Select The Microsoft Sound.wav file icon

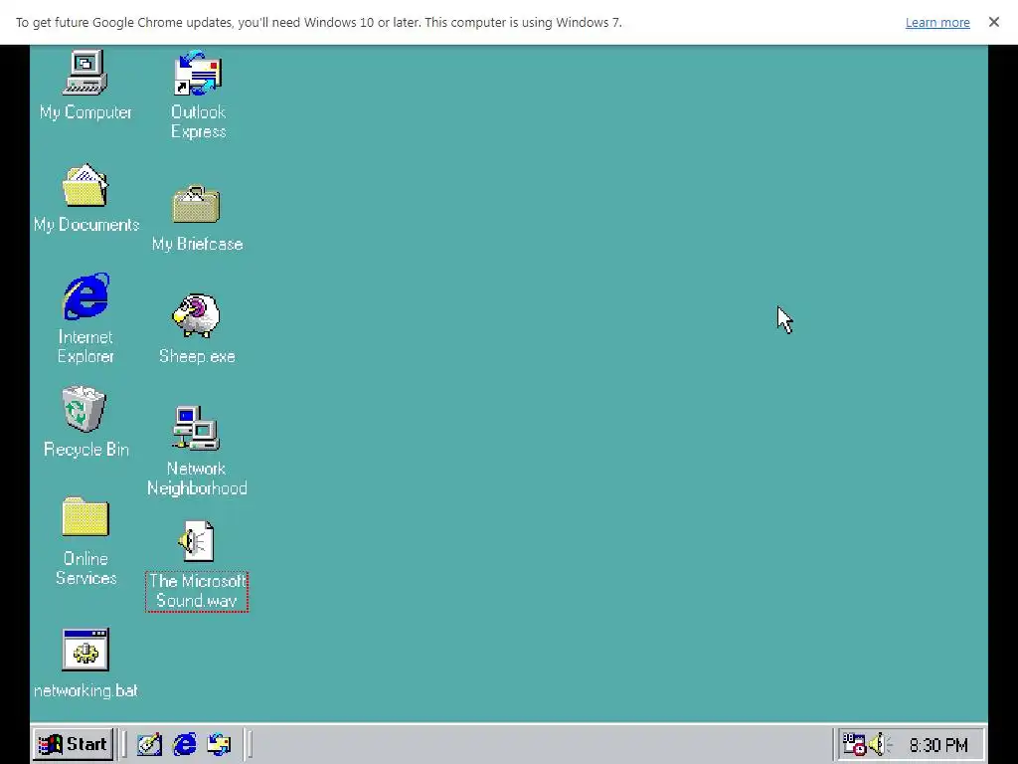(x=196, y=541)
